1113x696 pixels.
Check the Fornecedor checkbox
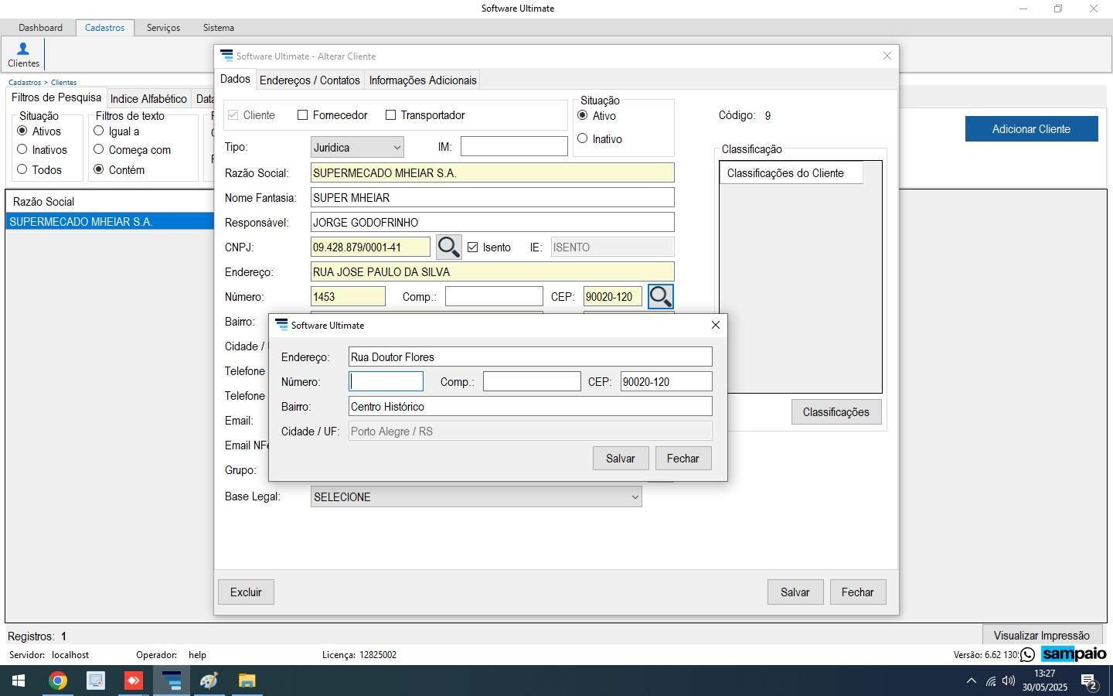[302, 115]
